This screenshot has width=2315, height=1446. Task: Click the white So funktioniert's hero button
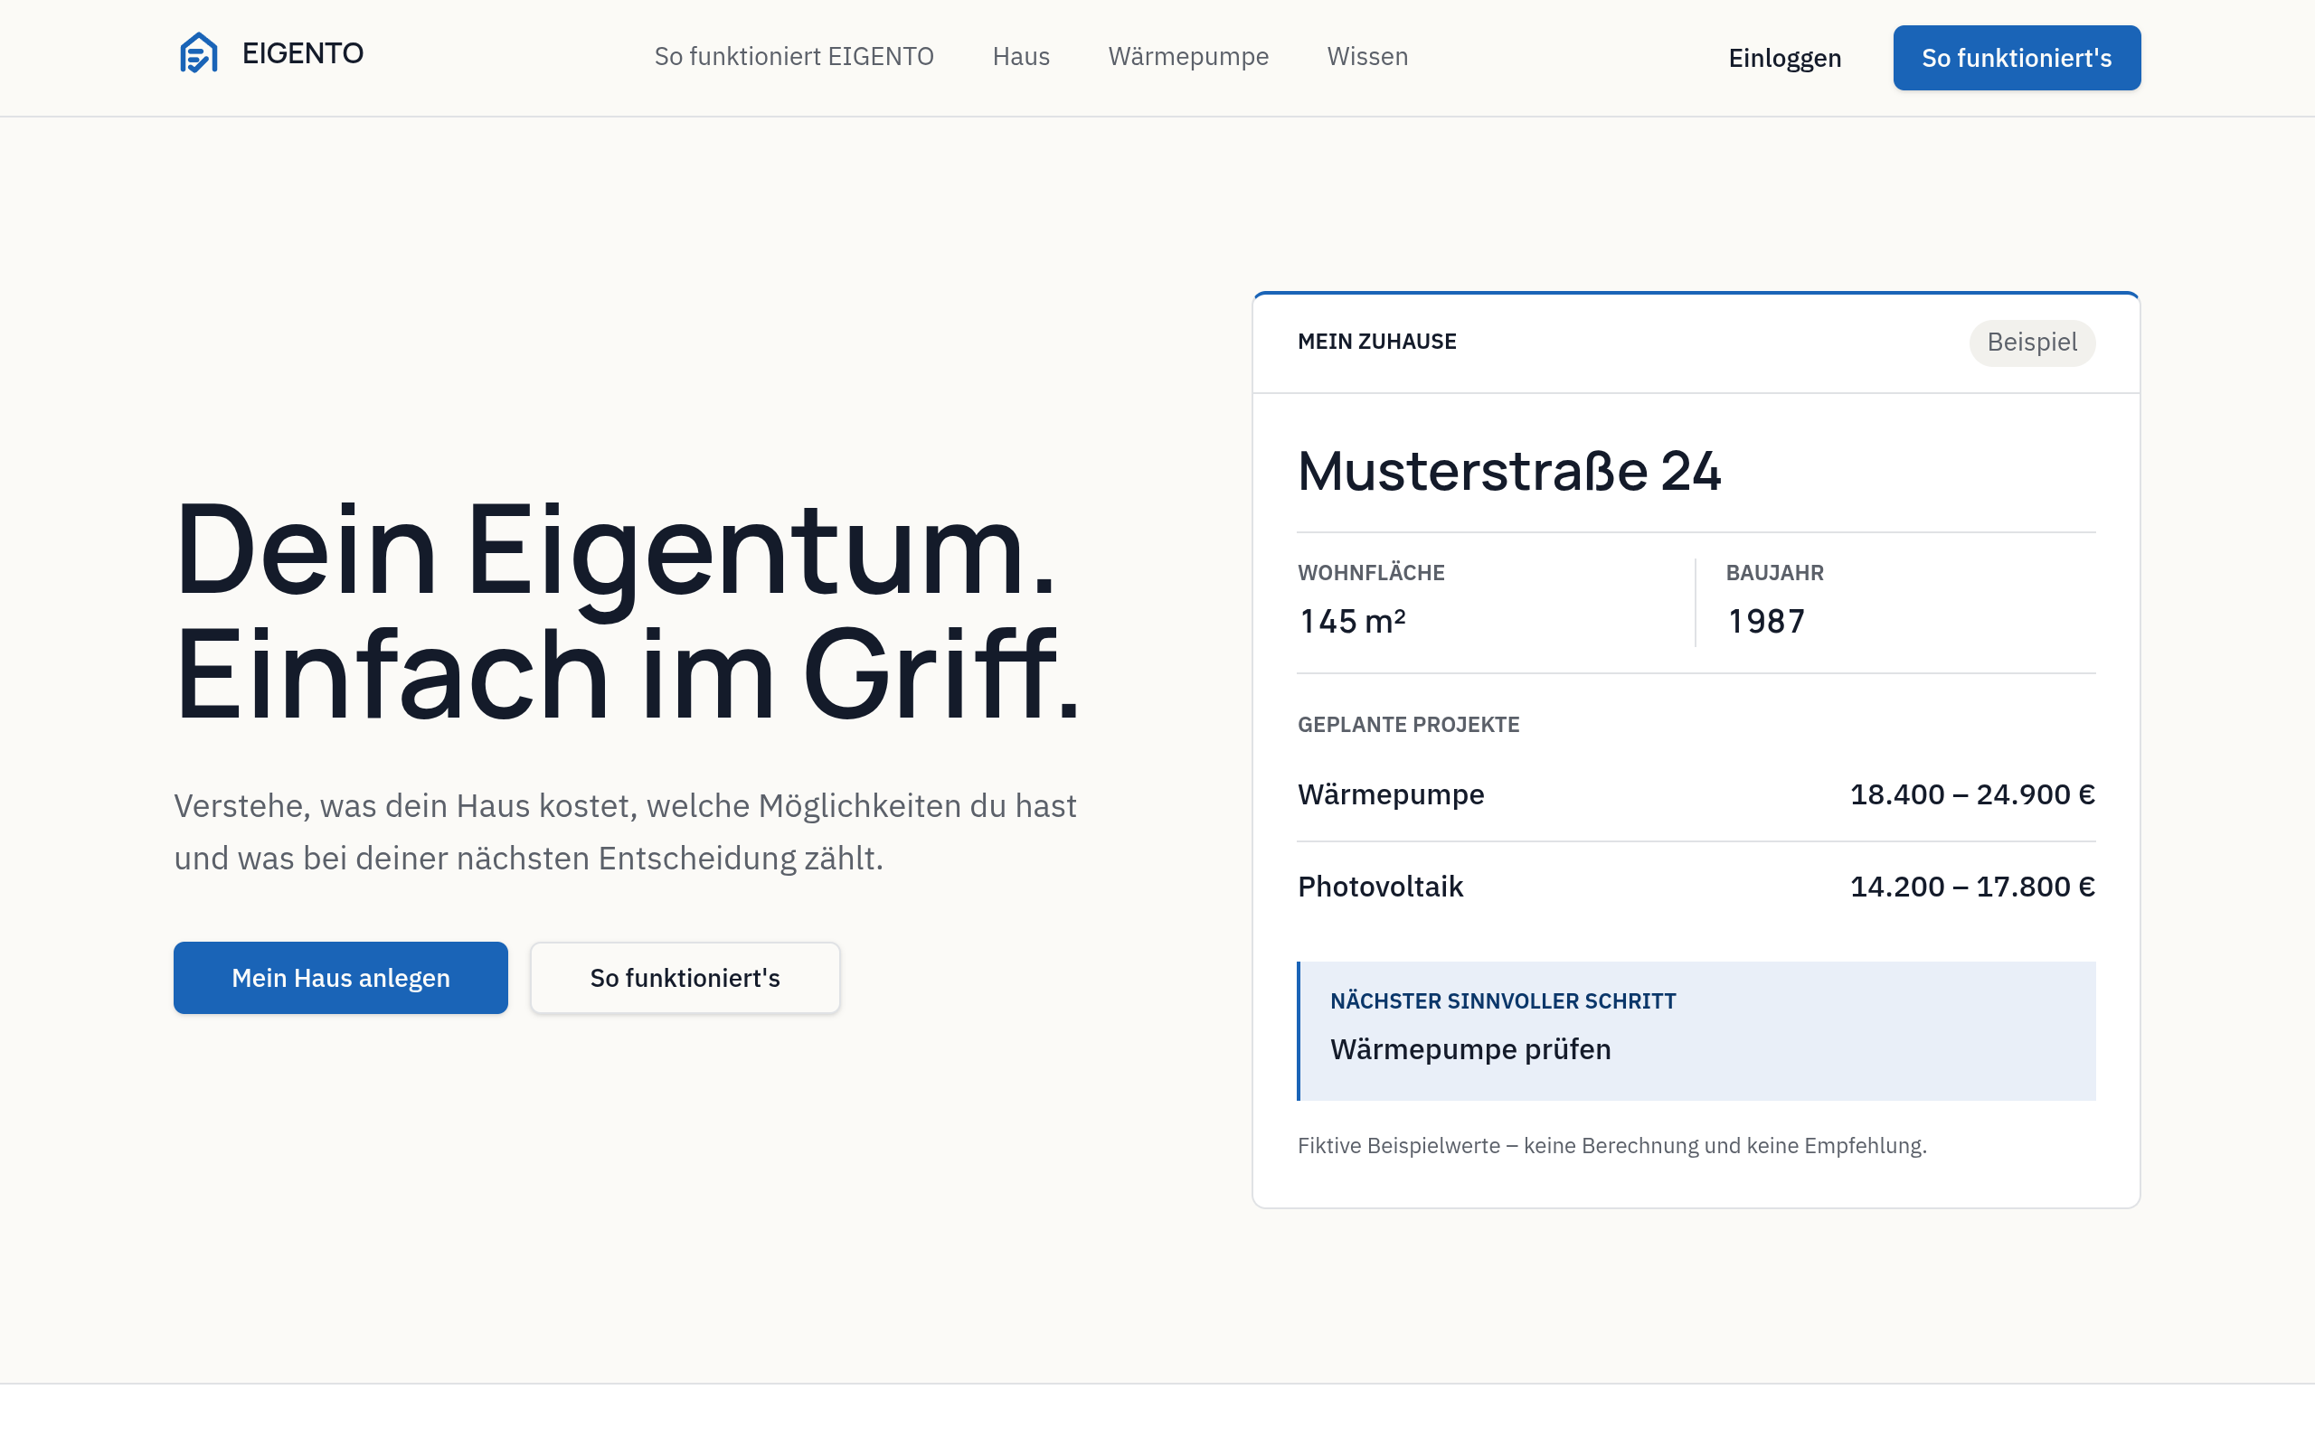pos(685,977)
